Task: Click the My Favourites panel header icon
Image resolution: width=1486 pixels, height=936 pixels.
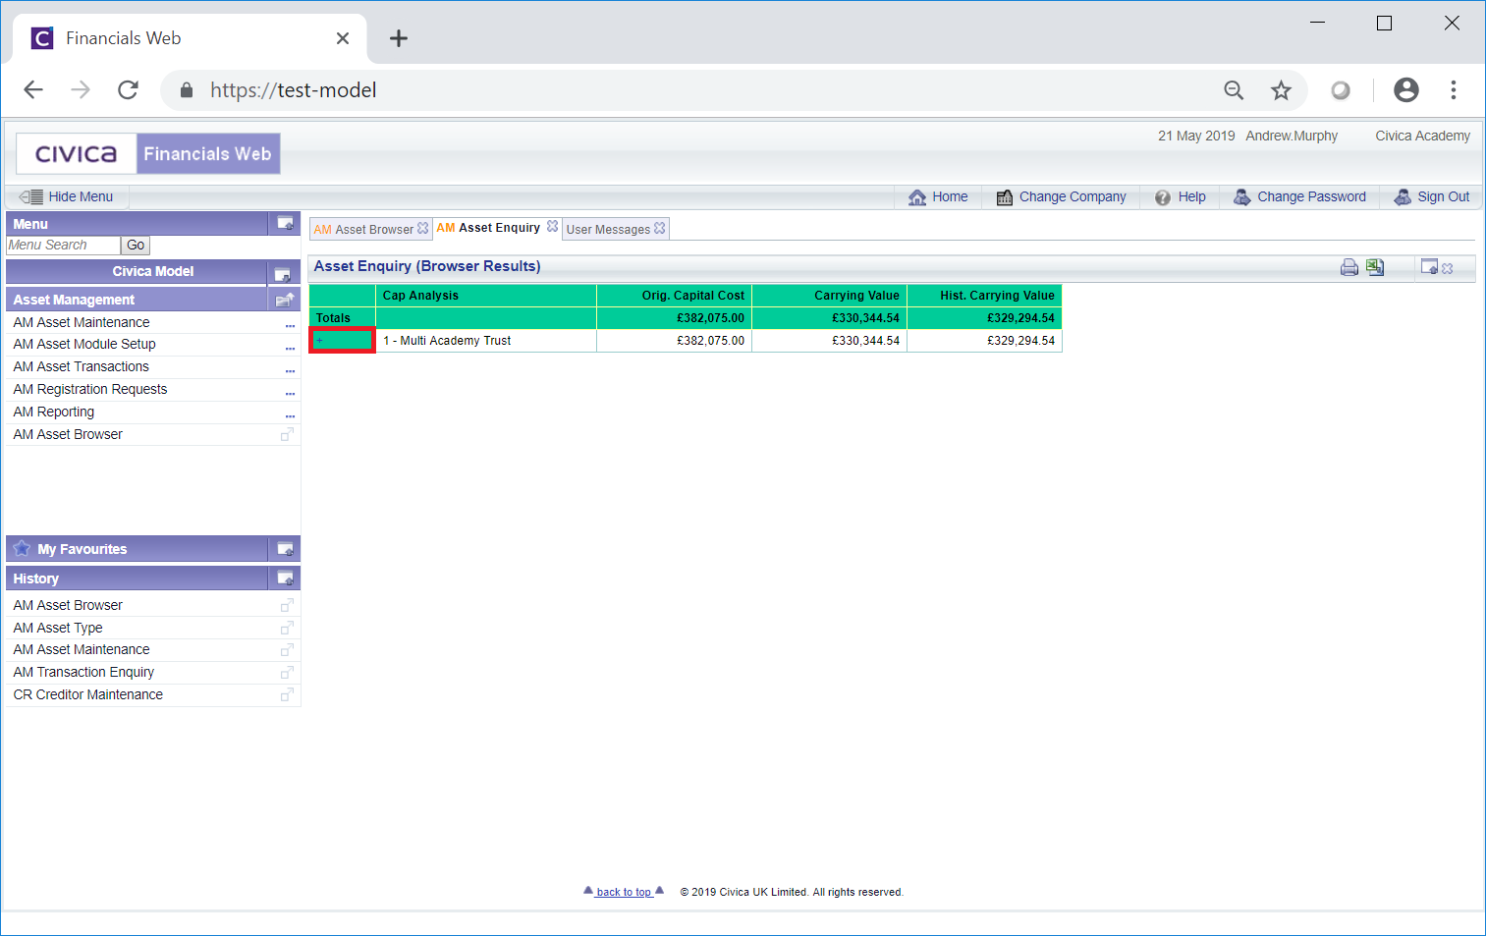Action: (x=285, y=548)
